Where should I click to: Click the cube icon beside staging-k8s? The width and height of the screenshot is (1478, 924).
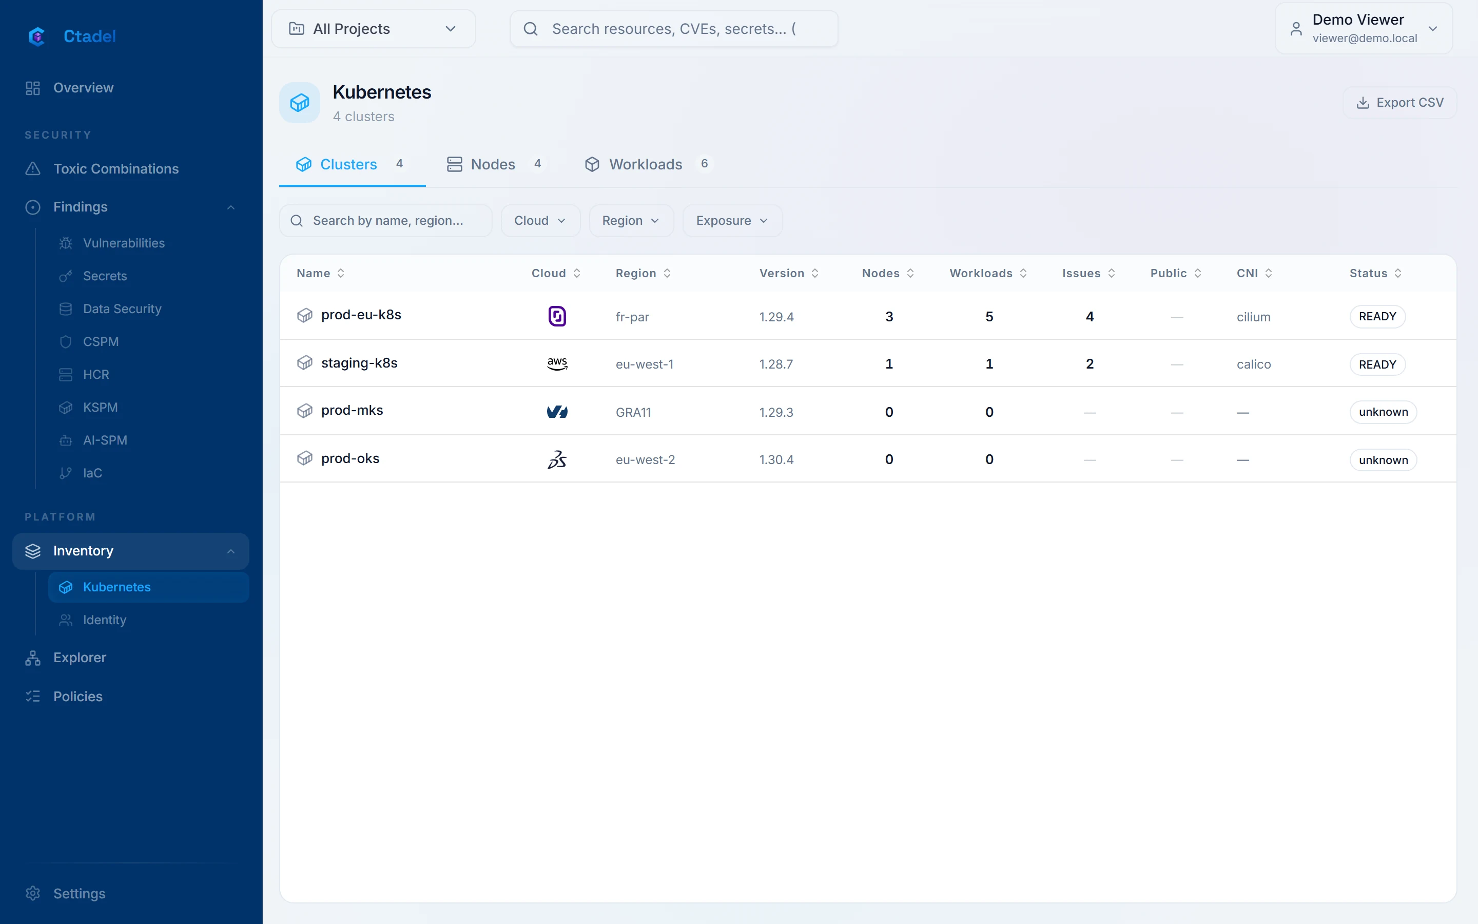(x=305, y=363)
